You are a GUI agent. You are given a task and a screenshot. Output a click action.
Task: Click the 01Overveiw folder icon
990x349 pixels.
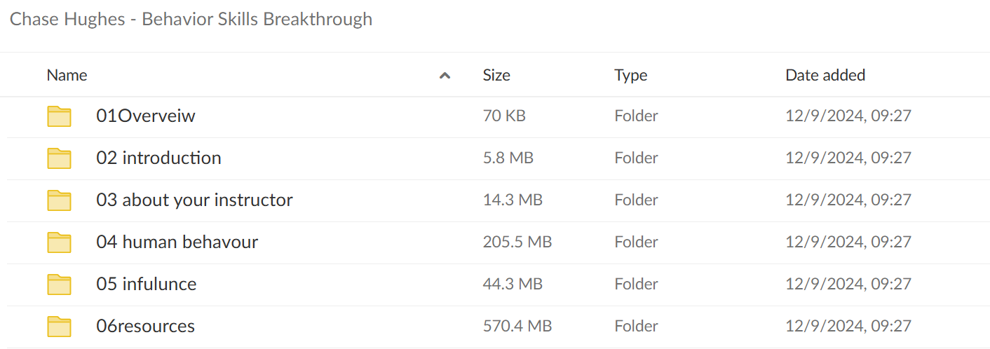click(x=60, y=116)
